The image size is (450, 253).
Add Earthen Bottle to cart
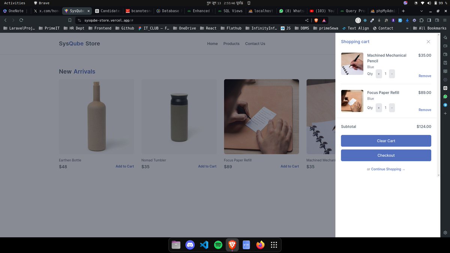[124, 166]
